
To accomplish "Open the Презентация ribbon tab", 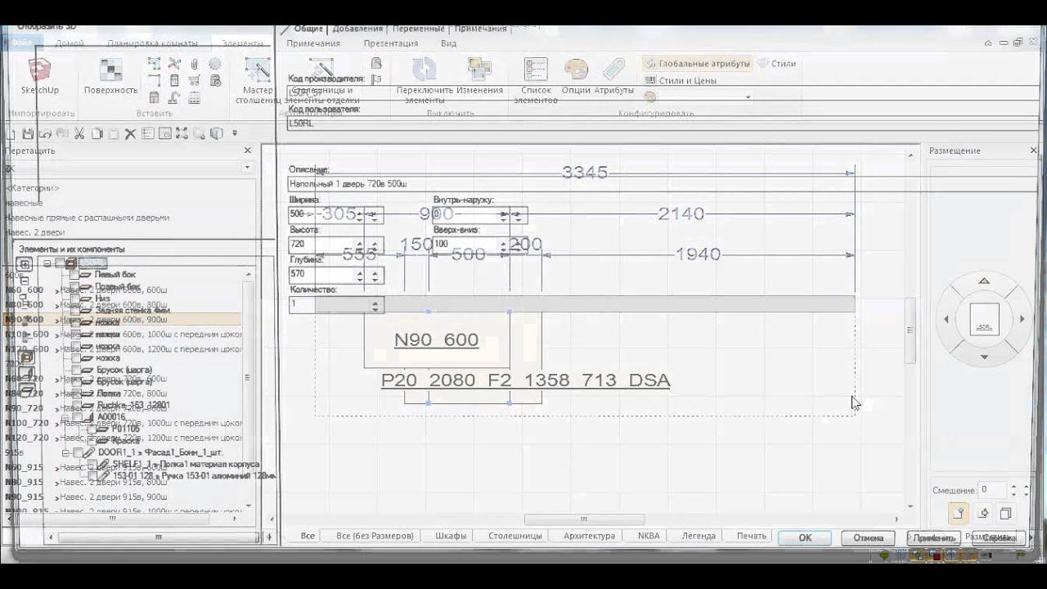I will coord(391,43).
